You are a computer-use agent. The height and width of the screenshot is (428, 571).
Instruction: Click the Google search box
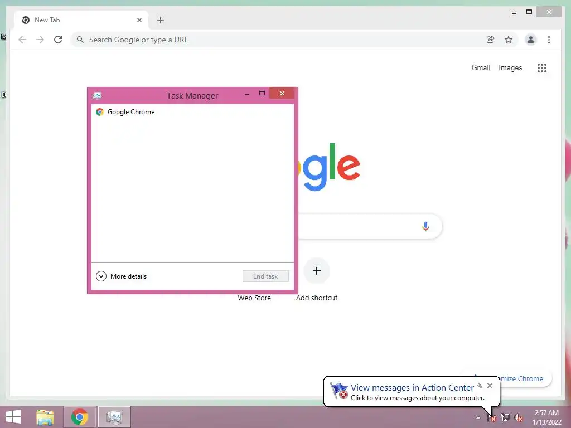pyautogui.click(x=370, y=226)
